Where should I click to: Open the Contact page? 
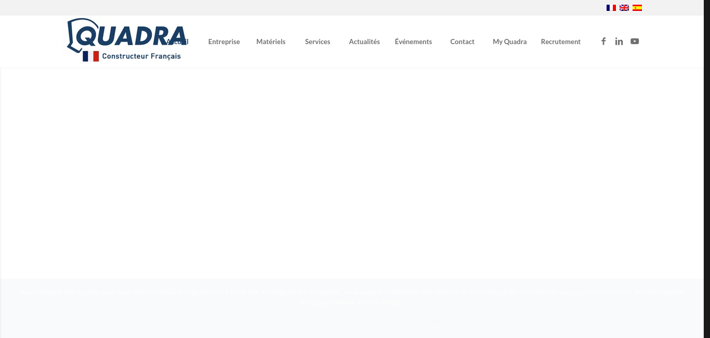click(462, 42)
